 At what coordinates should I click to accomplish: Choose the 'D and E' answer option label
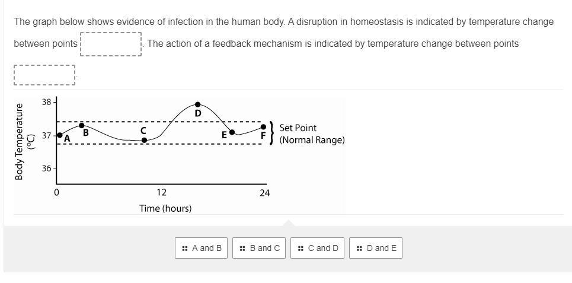[382, 248]
